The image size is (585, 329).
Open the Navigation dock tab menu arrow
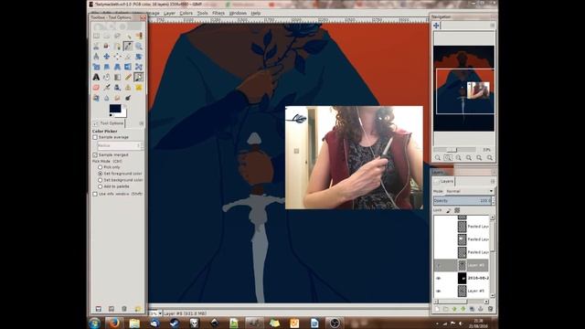pos(493,26)
